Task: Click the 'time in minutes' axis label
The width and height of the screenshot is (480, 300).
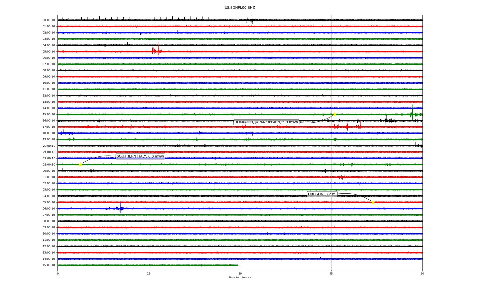Action: coord(240,277)
